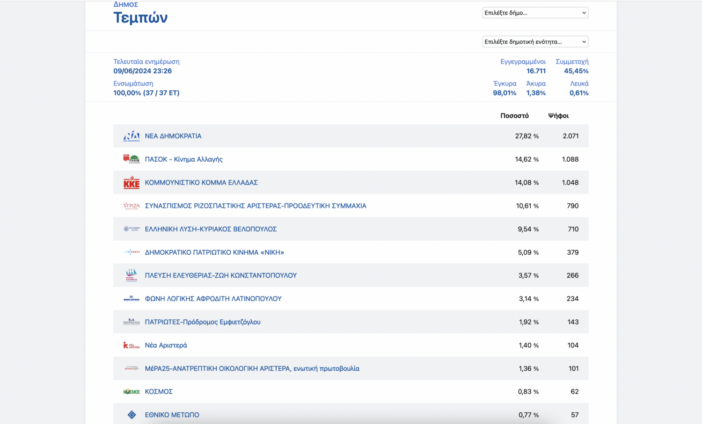Click the 379 votes cell
The height and width of the screenshot is (424, 702).
click(573, 252)
